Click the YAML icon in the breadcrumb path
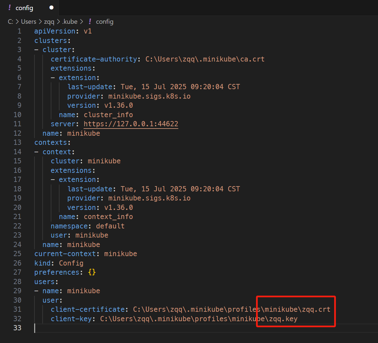Viewport: 378px width, 343px height. (x=90, y=22)
